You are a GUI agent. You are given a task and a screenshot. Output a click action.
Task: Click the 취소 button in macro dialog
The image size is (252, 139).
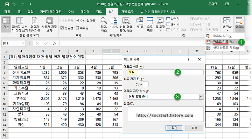point(194,128)
